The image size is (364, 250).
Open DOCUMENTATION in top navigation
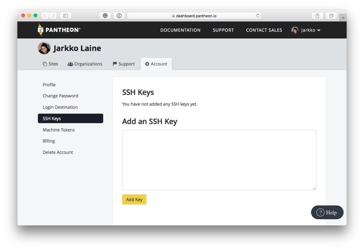click(180, 30)
